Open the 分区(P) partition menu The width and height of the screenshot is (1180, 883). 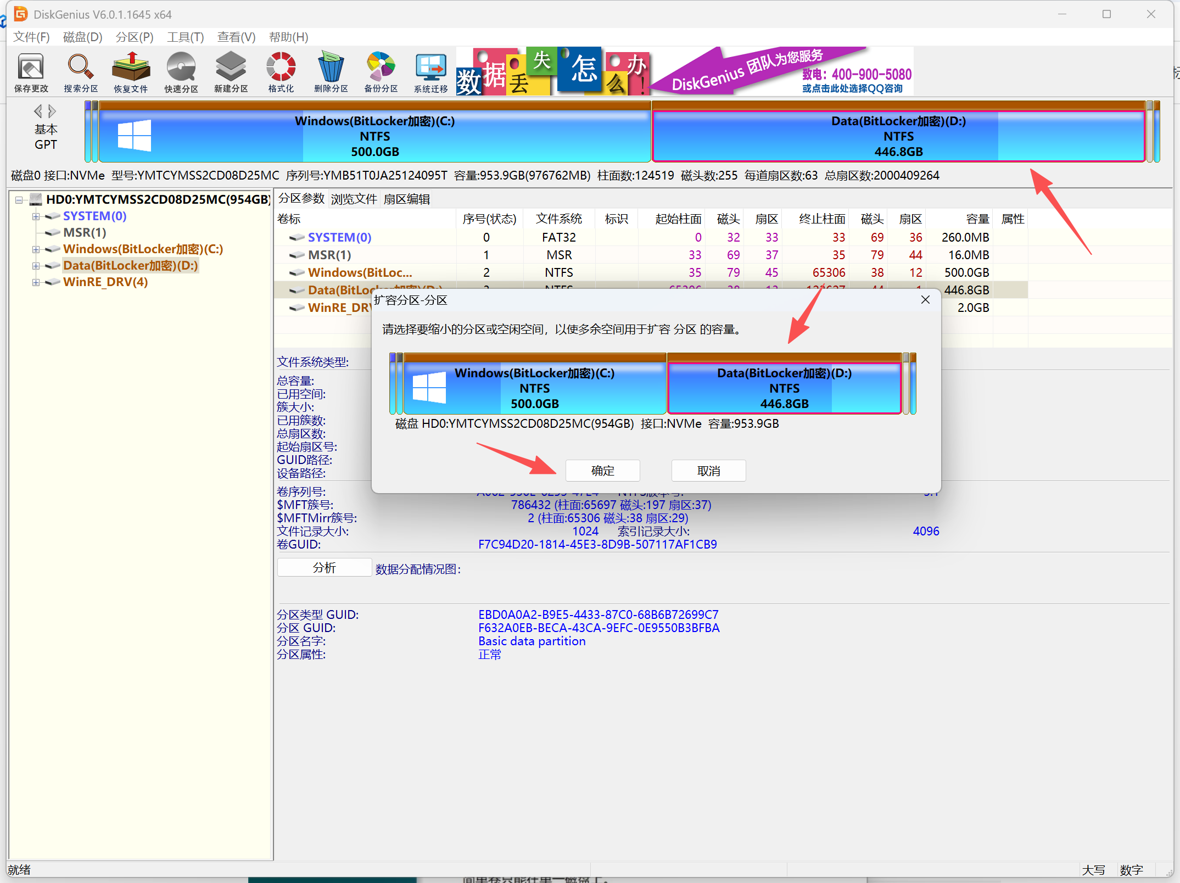pyautogui.click(x=134, y=37)
